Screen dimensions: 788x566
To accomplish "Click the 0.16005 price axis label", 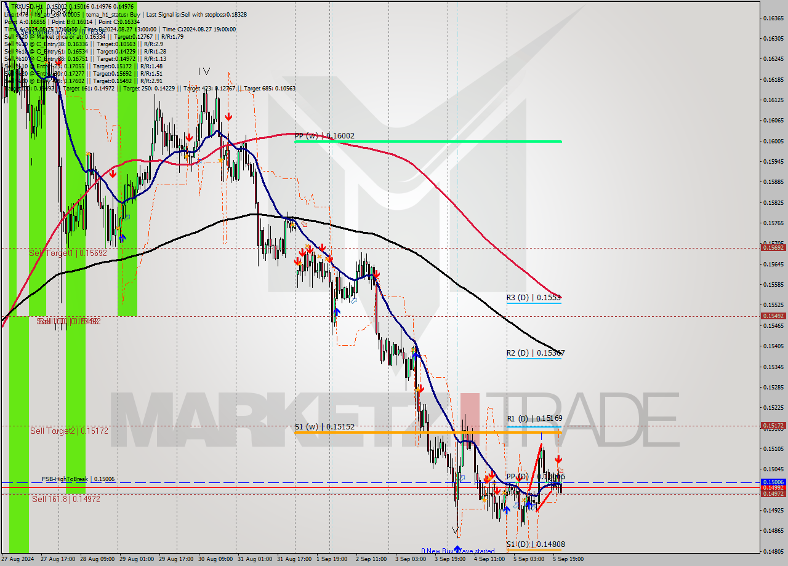I will pyautogui.click(x=773, y=141).
